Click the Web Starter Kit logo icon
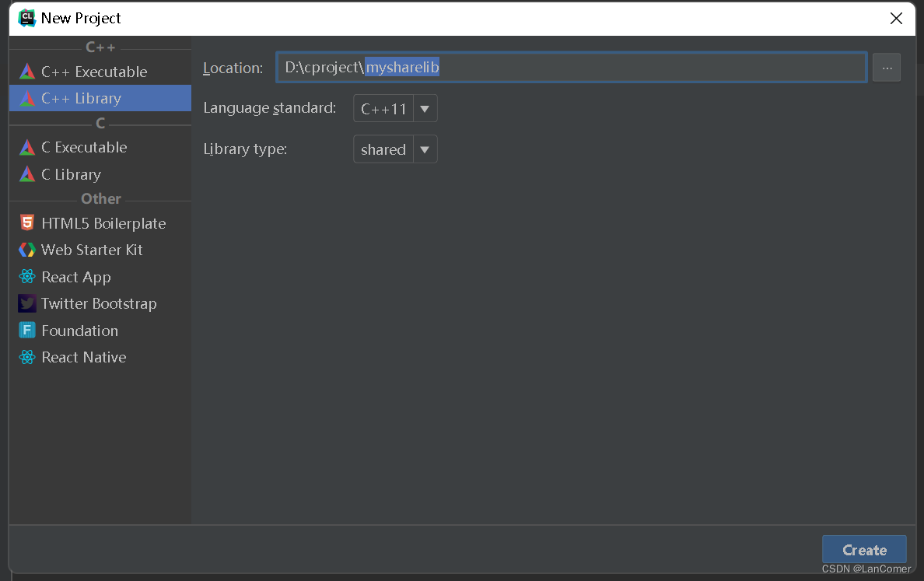 coord(27,250)
